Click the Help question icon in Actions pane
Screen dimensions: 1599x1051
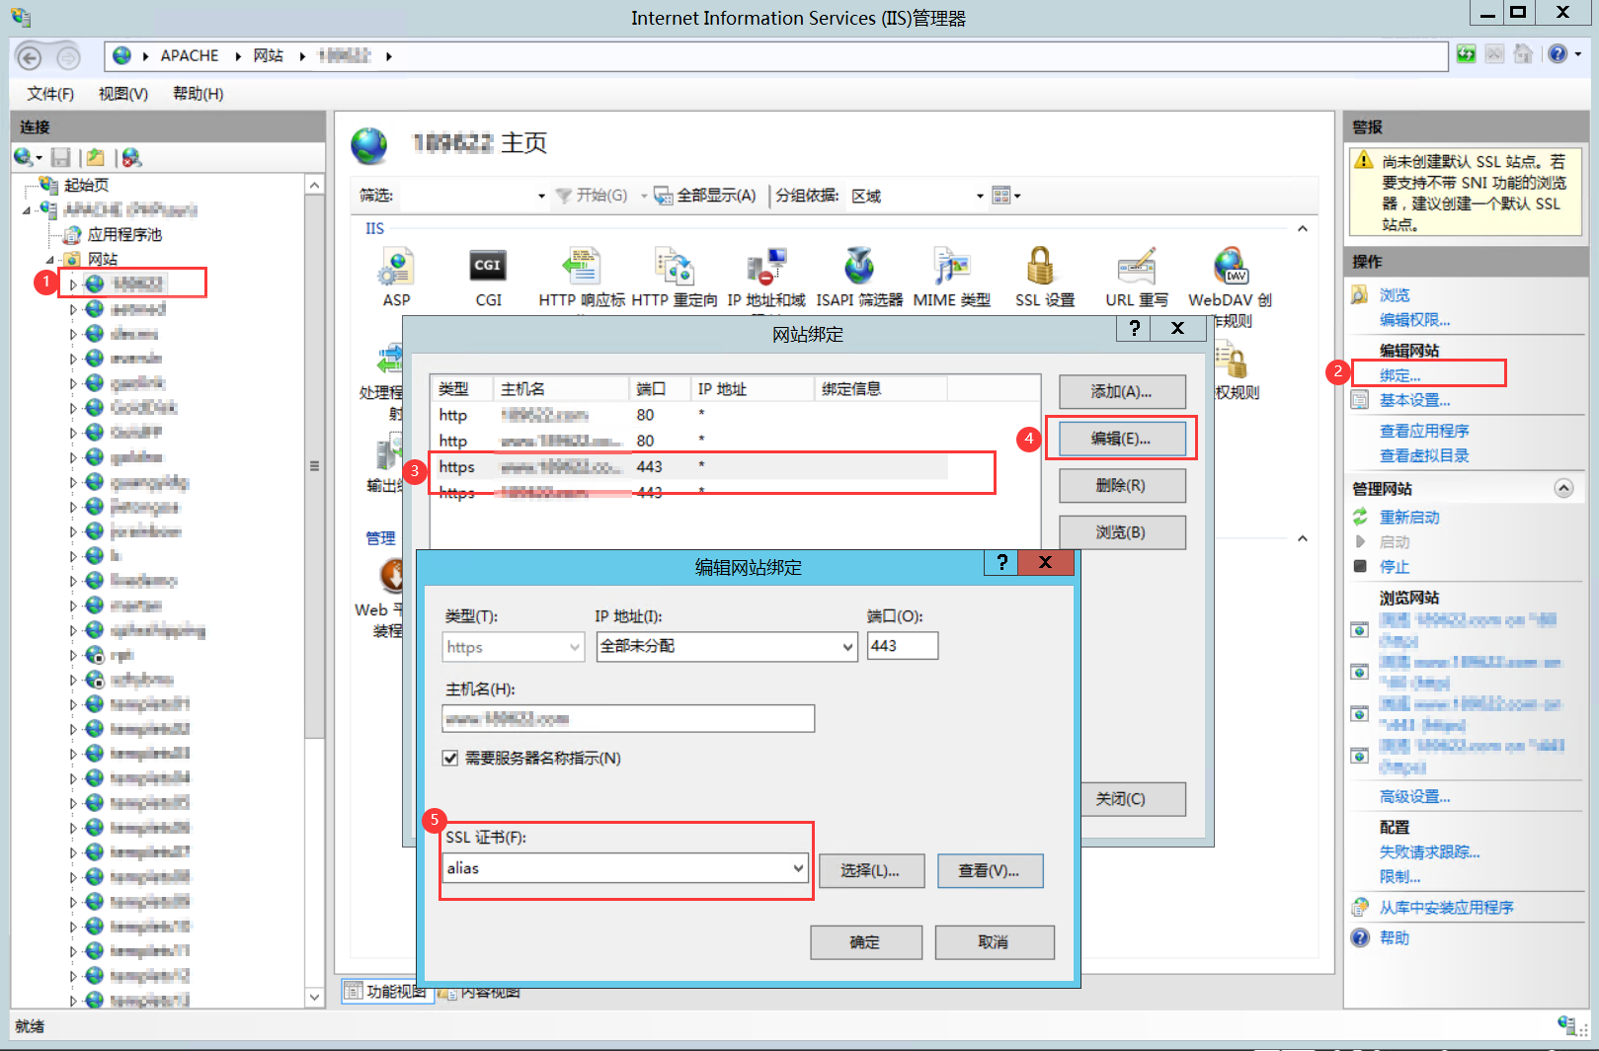click(1360, 937)
